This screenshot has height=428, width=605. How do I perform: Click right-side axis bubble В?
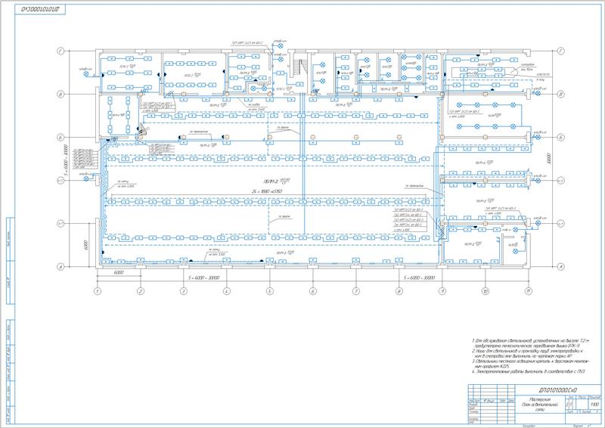(561, 95)
